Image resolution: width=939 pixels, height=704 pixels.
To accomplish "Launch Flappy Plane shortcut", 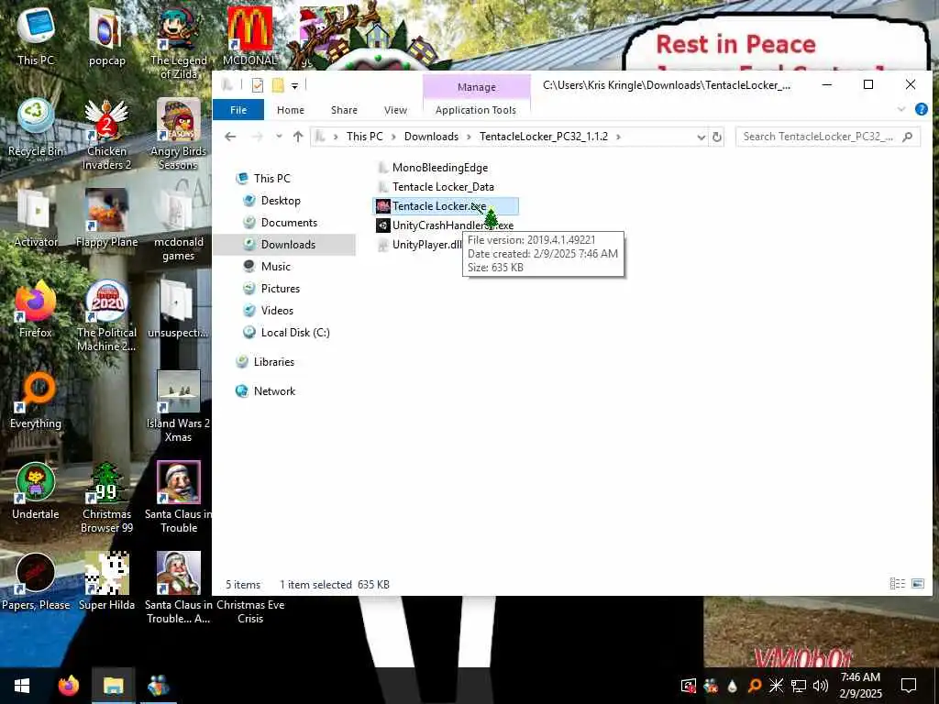I will (x=106, y=218).
